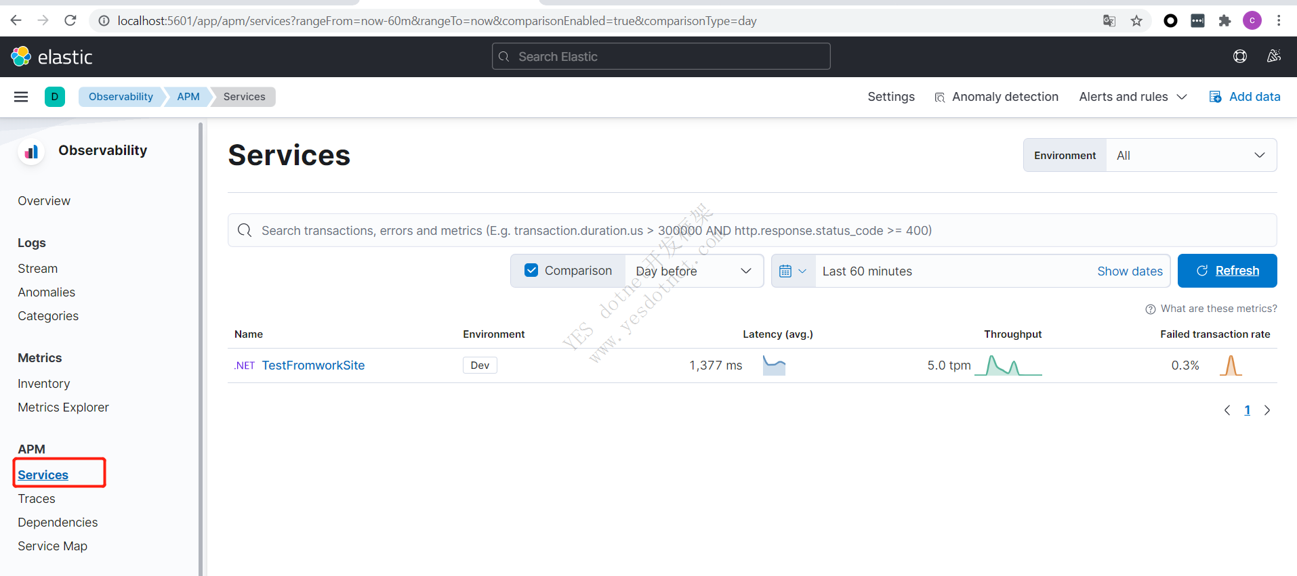Click the Failed transaction rate column header
Viewport: 1297px width, 576px height.
coord(1215,334)
